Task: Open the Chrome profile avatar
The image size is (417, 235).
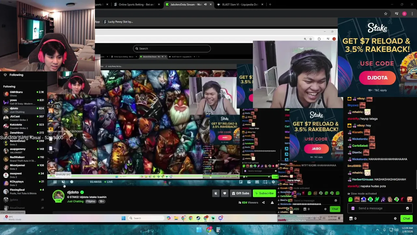Action: click(x=404, y=14)
